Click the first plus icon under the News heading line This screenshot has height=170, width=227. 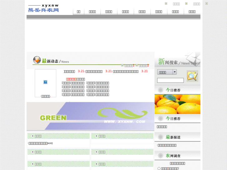(x=122, y=66)
